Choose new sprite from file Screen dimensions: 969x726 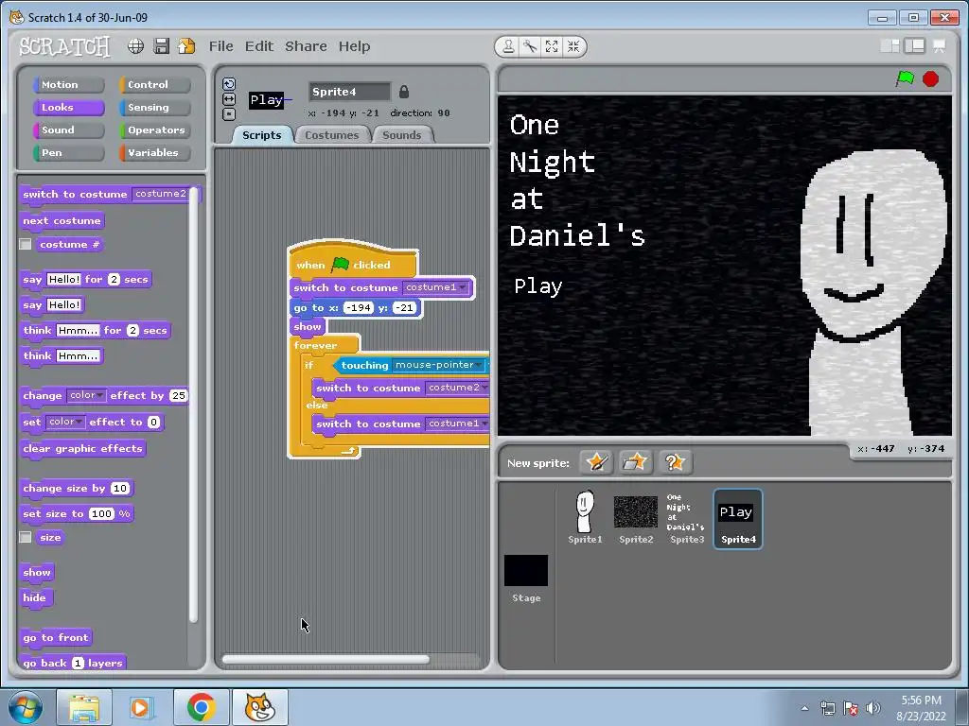tap(635, 461)
